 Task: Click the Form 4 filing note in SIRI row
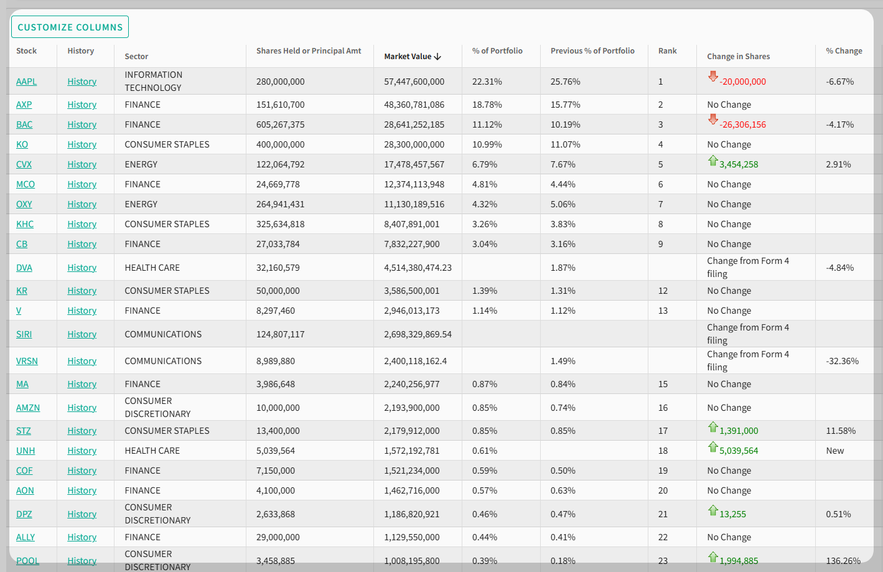tap(748, 334)
